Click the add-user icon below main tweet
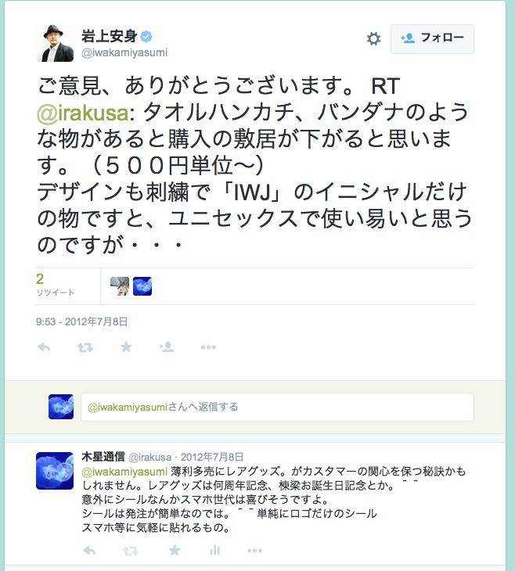515x571 pixels. (x=166, y=347)
